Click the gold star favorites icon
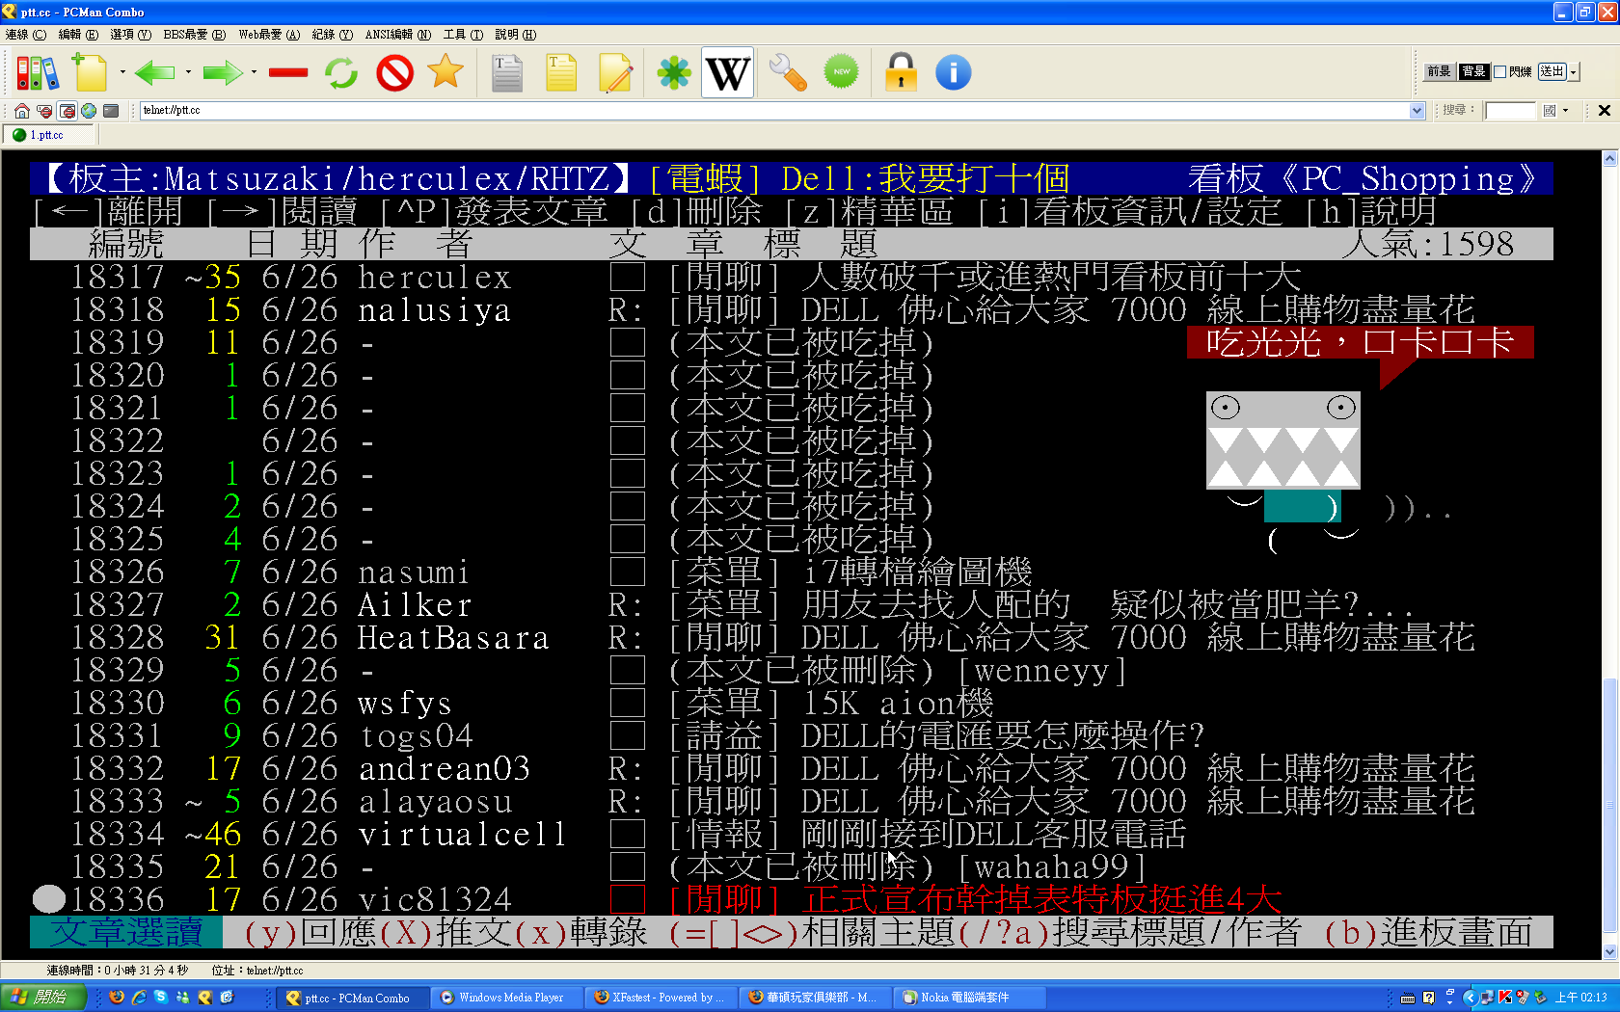1620x1012 pixels. [x=445, y=72]
